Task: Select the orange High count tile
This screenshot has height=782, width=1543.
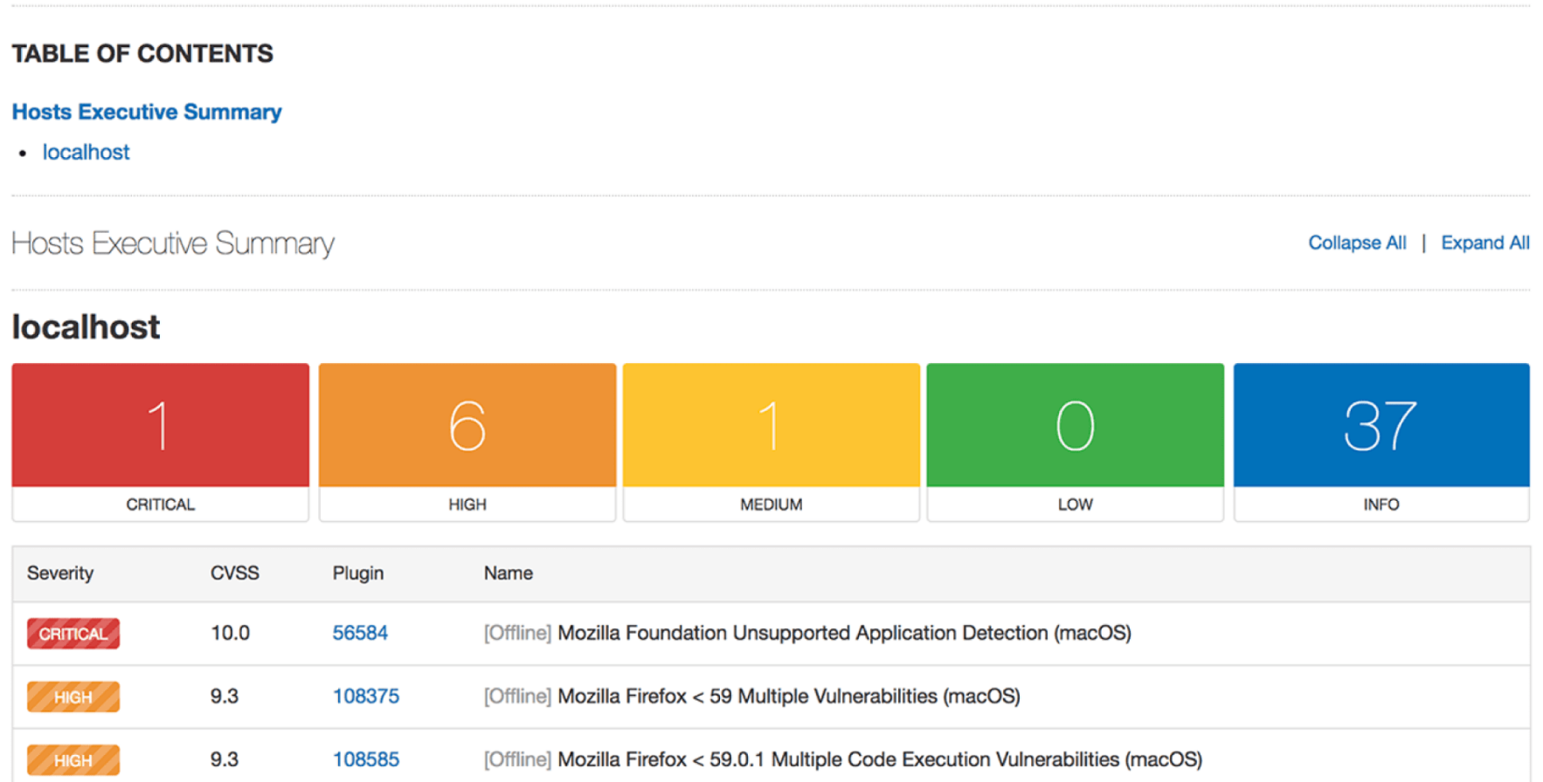Action: click(x=467, y=426)
